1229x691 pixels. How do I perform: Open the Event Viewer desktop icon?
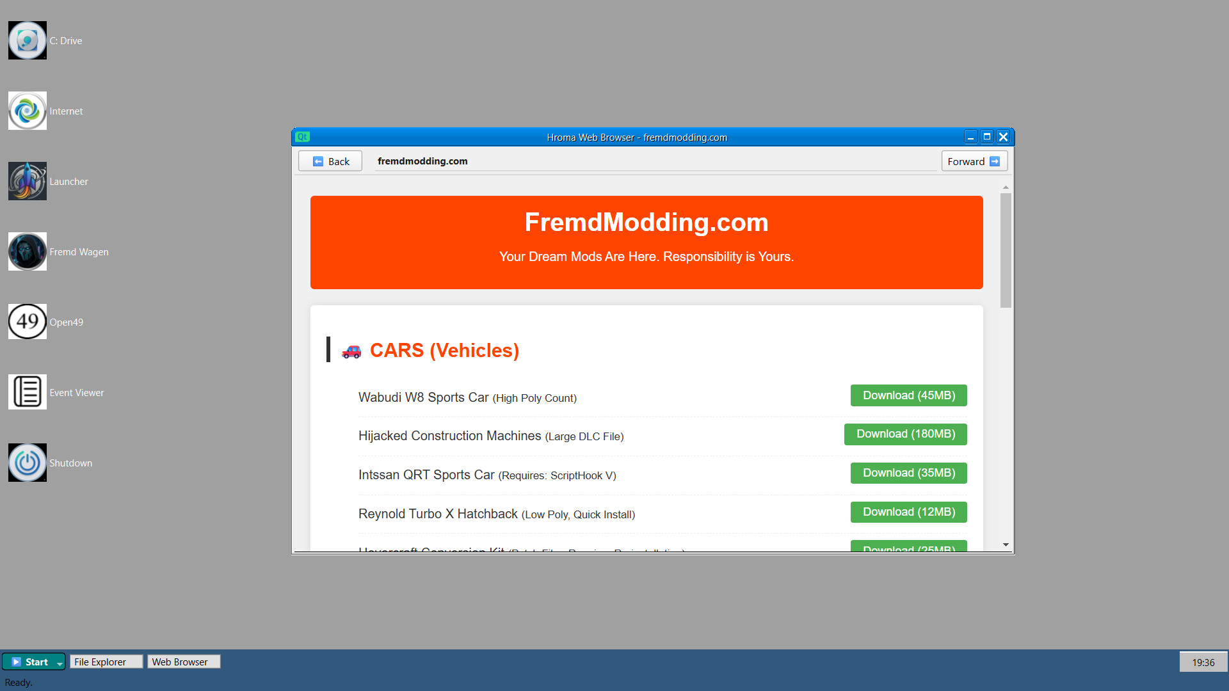coord(27,392)
